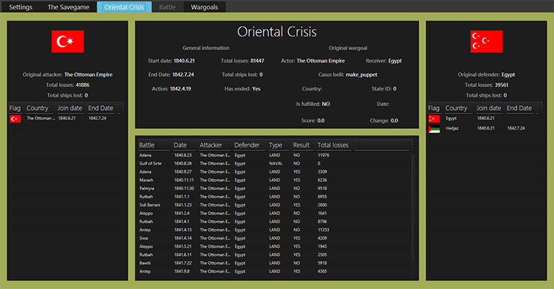This screenshot has height=289, width=554.
Task: Click defender total losses 39561
Action: point(502,85)
